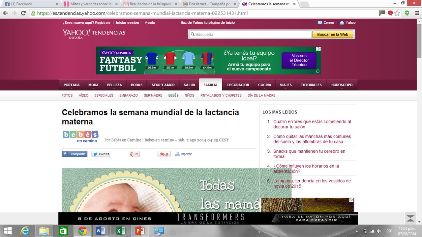Open the MODA section
Image resolution: width=422 pixels, height=237 pixels.
tap(93, 85)
